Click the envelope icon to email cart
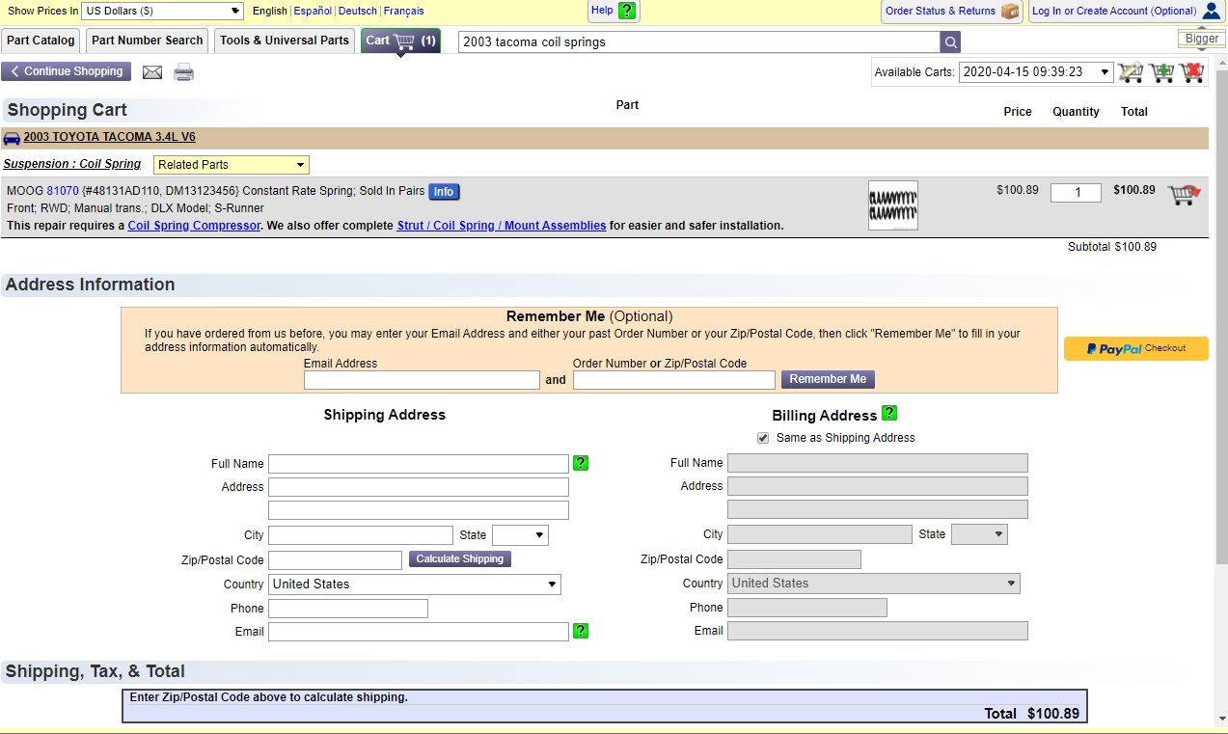 pyautogui.click(x=152, y=72)
